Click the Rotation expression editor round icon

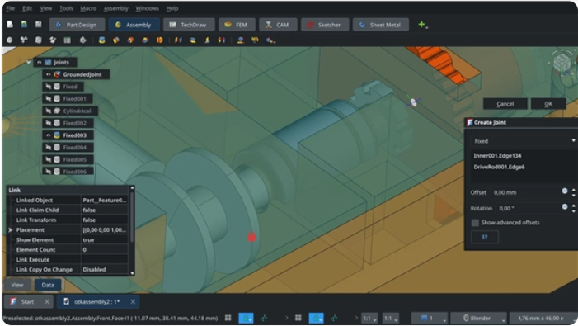click(x=565, y=206)
